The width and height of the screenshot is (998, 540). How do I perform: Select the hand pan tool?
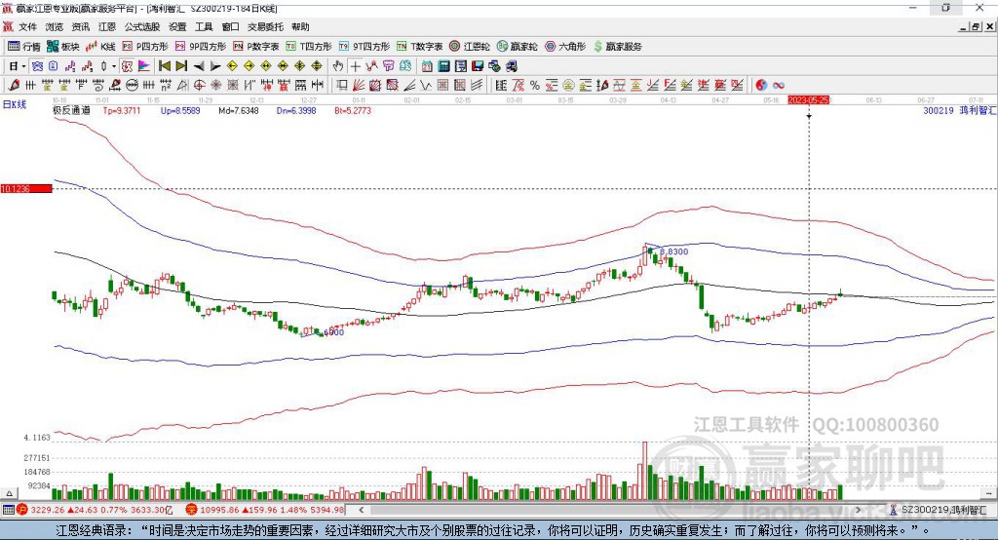pyautogui.click(x=338, y=66)
